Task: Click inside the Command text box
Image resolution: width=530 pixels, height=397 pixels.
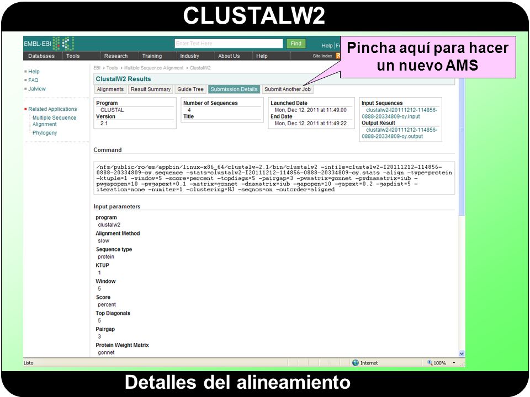Action: (x=274, y=178)
